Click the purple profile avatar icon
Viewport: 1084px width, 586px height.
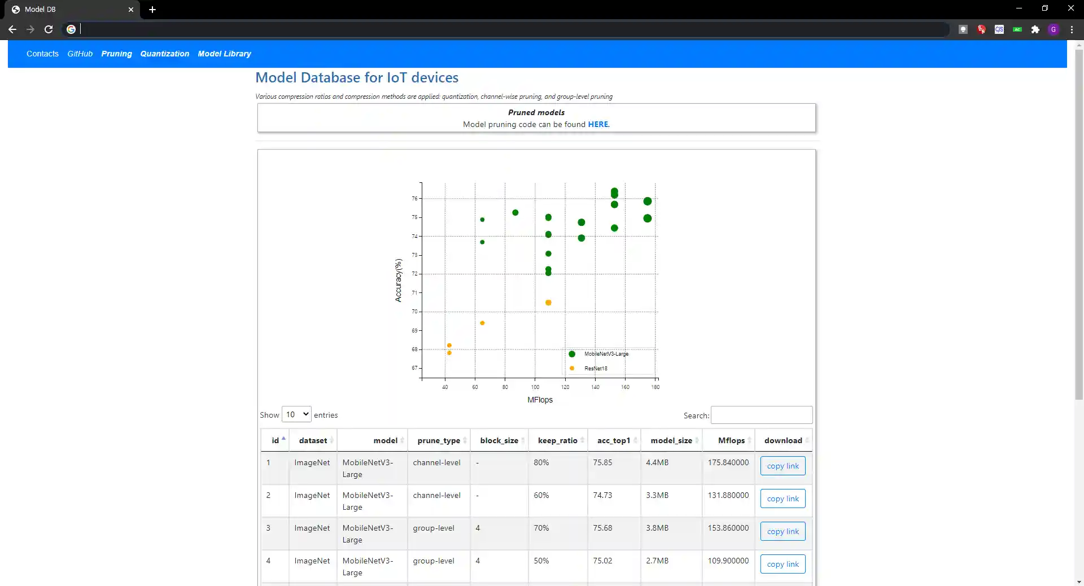[1054, 29]
